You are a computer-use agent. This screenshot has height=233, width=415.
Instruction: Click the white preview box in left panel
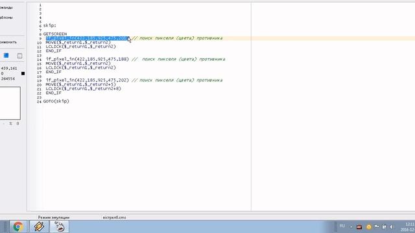pyautogui.click(x=10, y=103)
